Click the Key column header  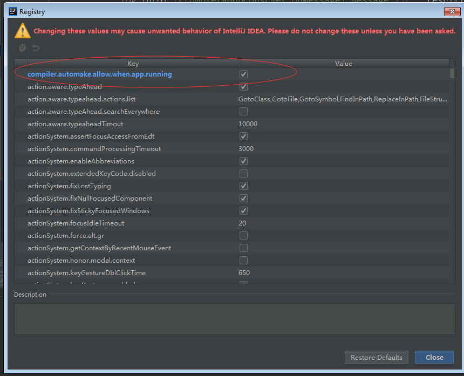tap(133, 64)
